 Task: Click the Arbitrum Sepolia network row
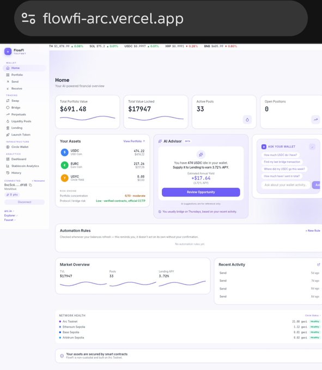[x=190, y=338]
